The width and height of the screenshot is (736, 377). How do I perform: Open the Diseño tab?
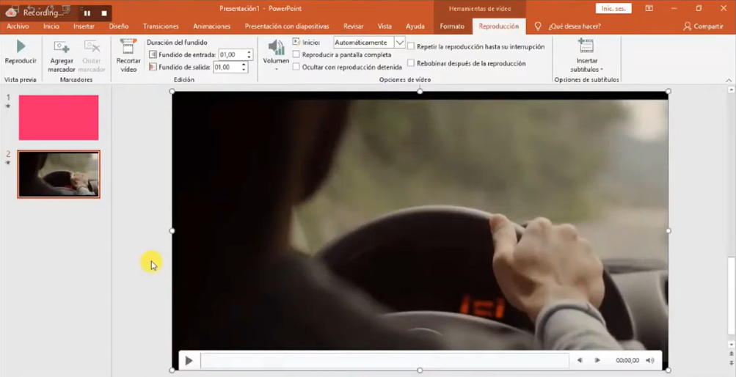(x=119, y=26)
